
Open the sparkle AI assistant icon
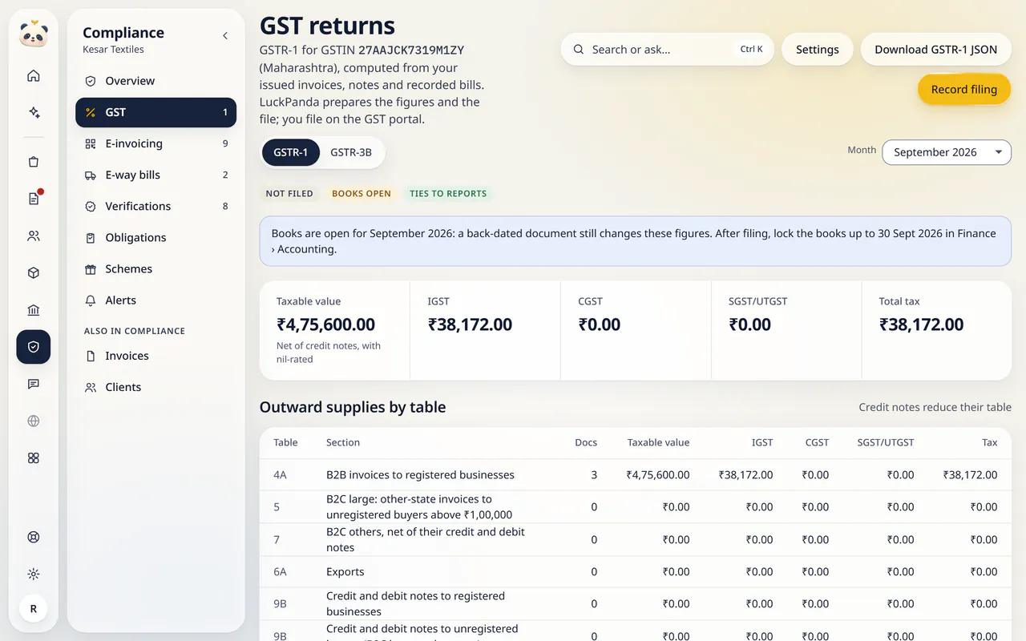click(x=34, y=113)
